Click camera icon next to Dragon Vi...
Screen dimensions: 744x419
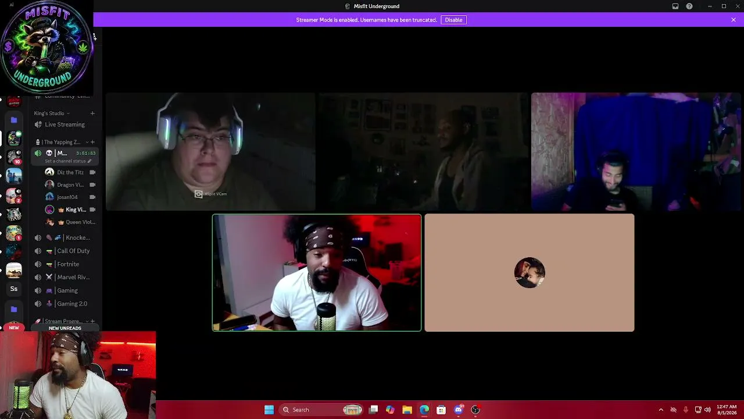pos(92,185)
